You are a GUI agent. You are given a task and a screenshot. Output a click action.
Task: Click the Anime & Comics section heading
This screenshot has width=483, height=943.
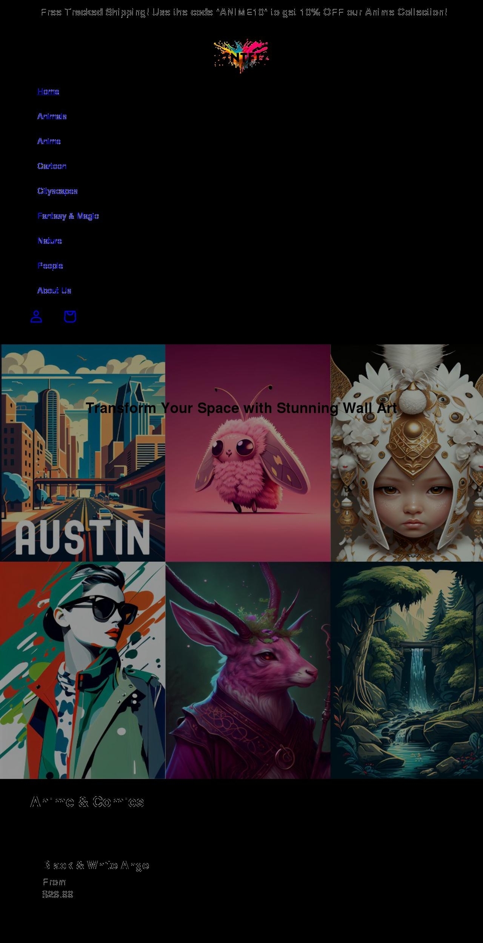pyautogui.click(x=87, y=802)
